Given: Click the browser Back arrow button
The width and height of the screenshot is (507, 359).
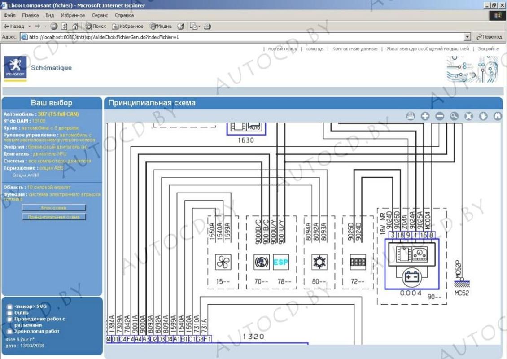Looking at the screenshot, I should click(x=14, y=26).
